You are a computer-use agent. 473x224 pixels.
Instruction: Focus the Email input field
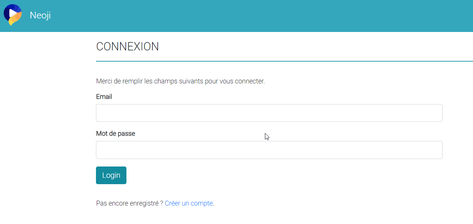point(269,113)
